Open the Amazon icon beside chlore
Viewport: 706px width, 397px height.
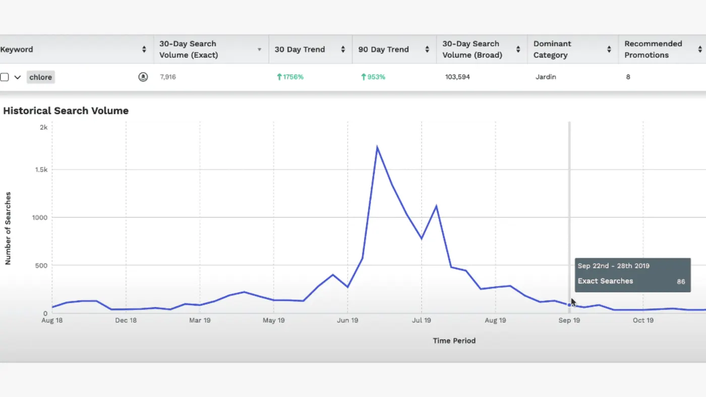(x=143, y=77)
